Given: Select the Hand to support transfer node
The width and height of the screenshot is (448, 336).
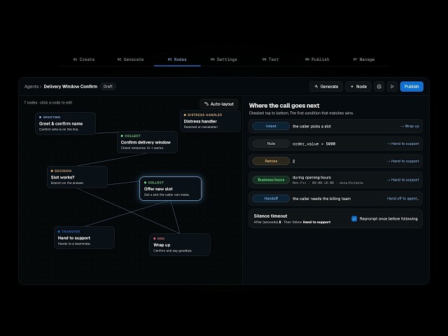Looking at the screenshot, I should point(84,238).
